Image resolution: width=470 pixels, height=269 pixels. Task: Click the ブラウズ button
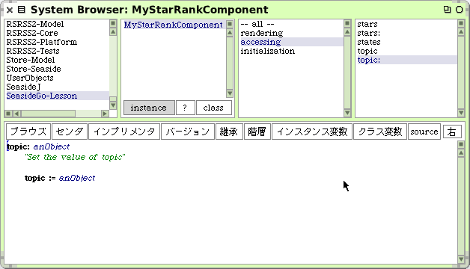click(x=28, y=132)
